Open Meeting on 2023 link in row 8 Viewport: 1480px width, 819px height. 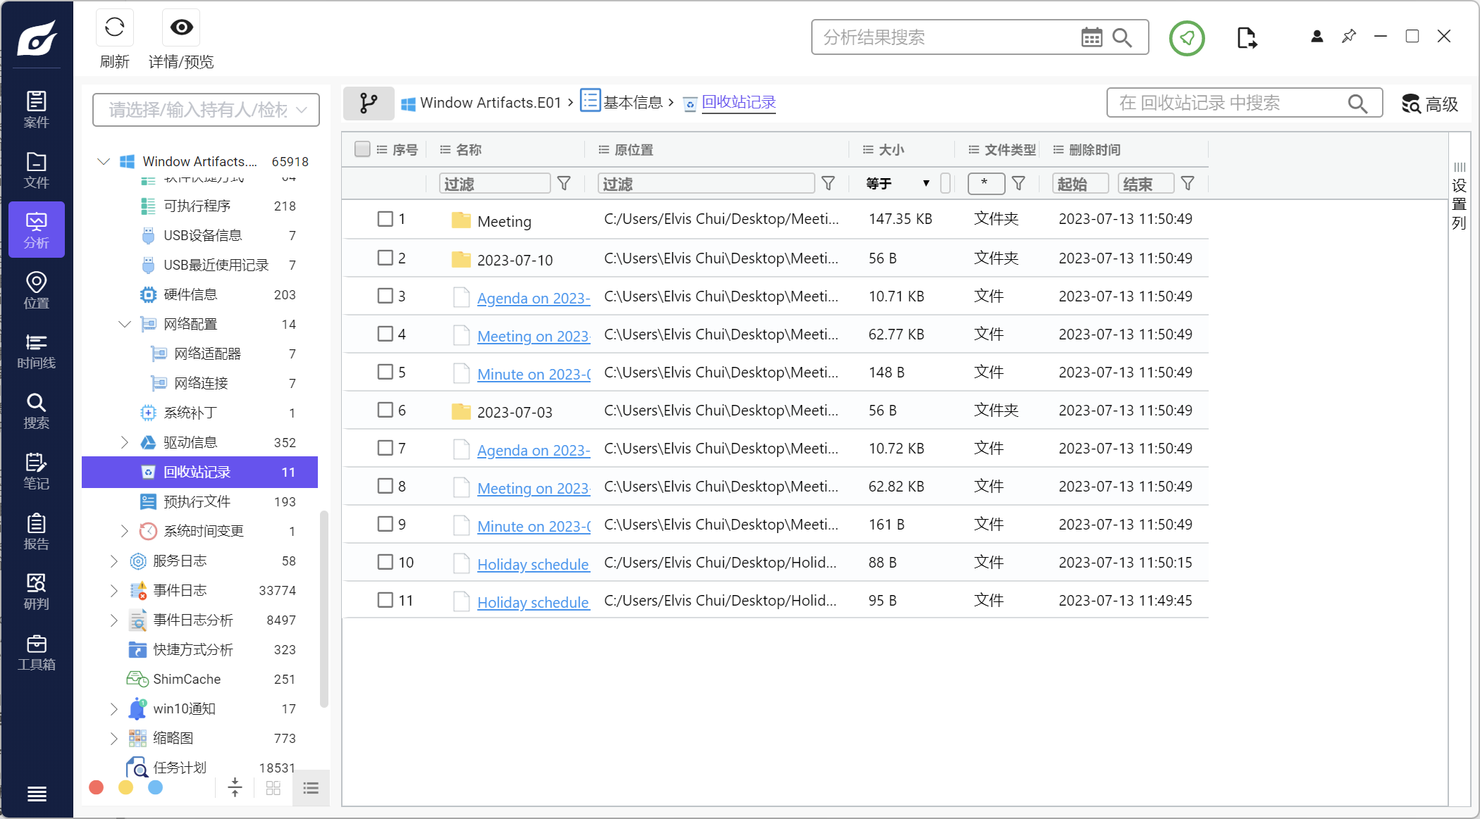point(534,487)
